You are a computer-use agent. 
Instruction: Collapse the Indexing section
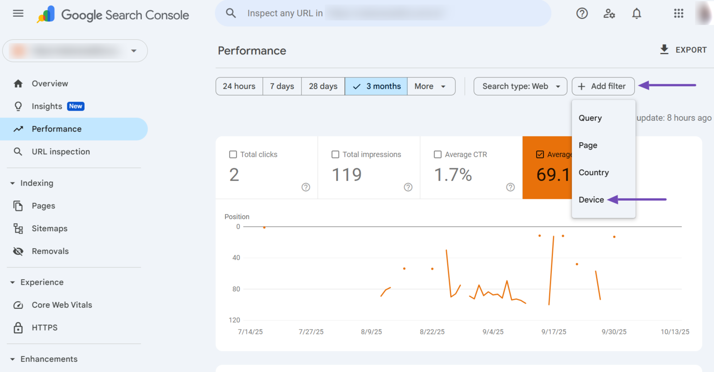pos(13,183)
